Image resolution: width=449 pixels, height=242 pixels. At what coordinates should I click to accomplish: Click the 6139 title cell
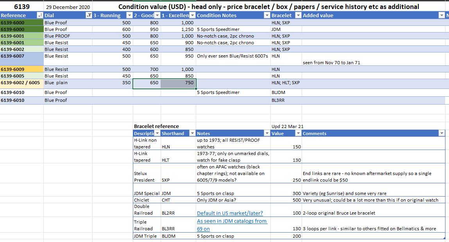pos(21,7)
